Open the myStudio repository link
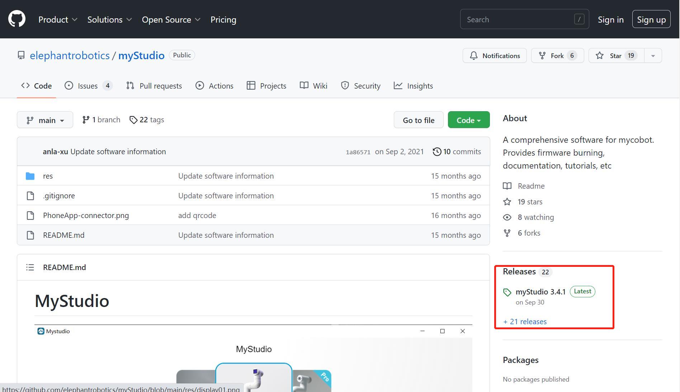Image resolution: width=680 pixels, height=392 pixels. [141, 56]
